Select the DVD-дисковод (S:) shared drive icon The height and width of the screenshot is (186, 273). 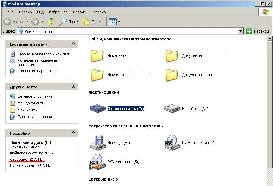(x=98, y=162)
